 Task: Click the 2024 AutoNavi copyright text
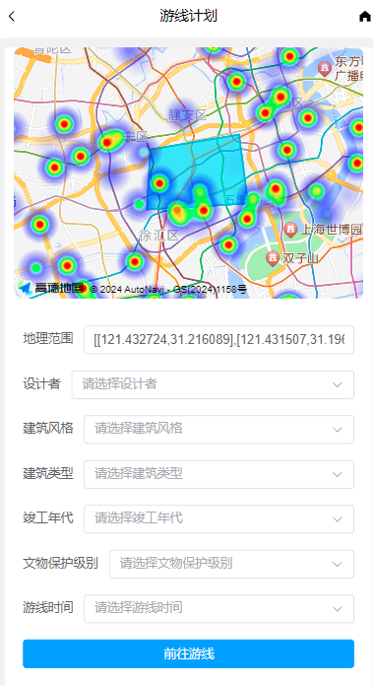point(168,289)
